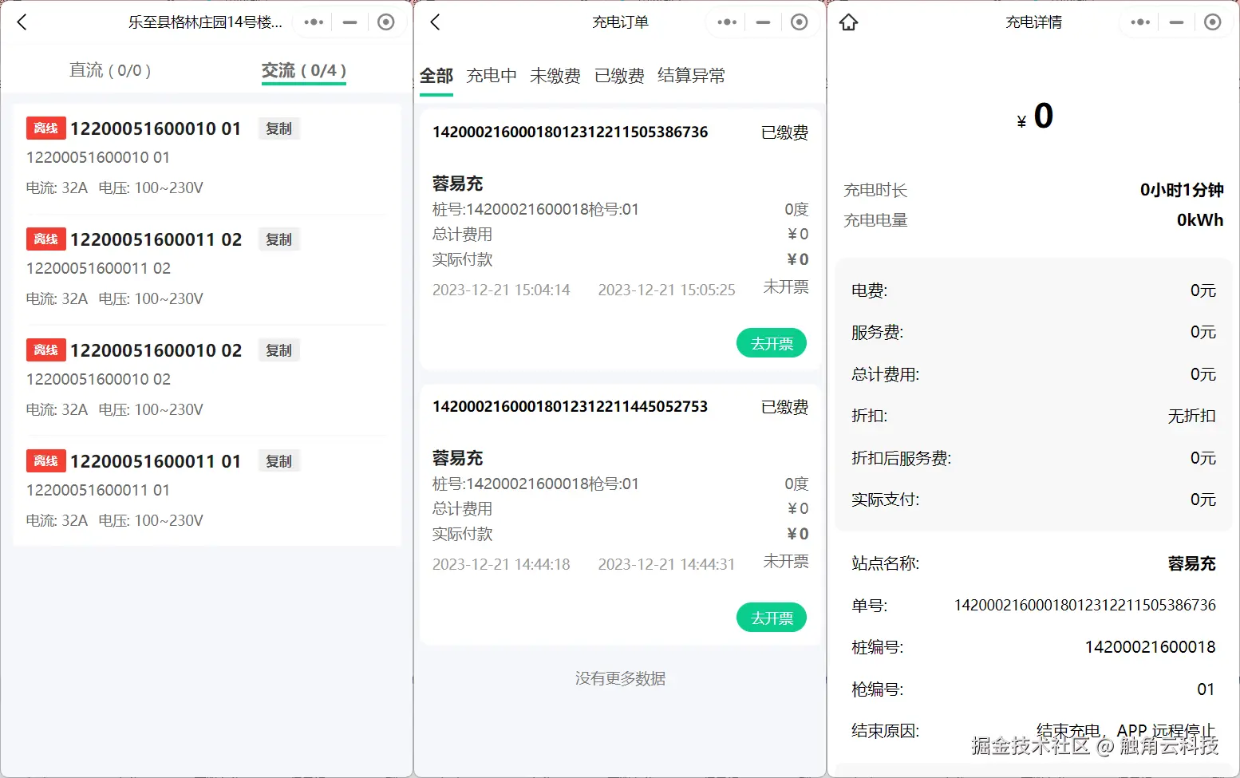Expand the 未缴费 filter tab
The width and height of the screenshot is (1240, 778).
point(555,75)
